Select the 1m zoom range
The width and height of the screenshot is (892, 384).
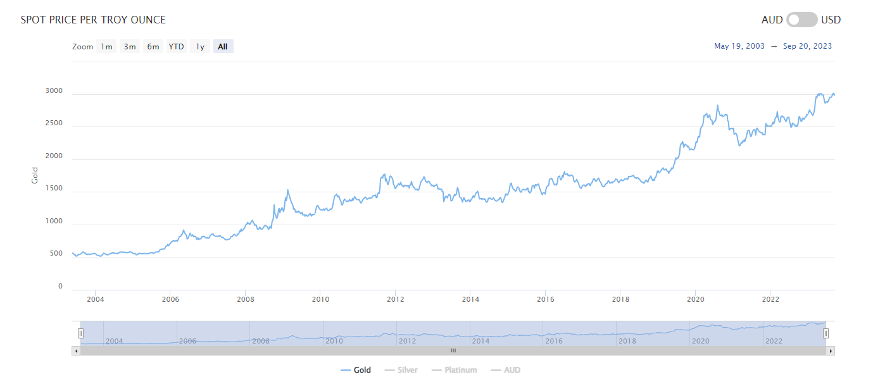[106, 46]
